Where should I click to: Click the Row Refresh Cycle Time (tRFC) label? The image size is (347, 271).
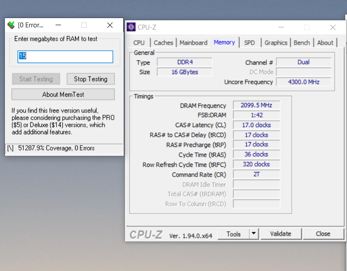tap(184, 165)
